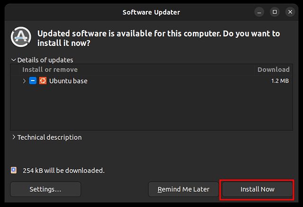Select the Ubuntu base row label
This screenshot has width=303, height=207.
pyautogui.click(x=68, y=81)
